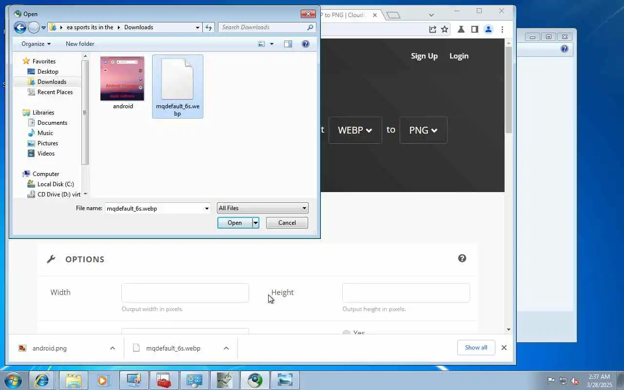Click the search magnifier in Open dialog
Screen dimensions: 624x390
[310, 27]
